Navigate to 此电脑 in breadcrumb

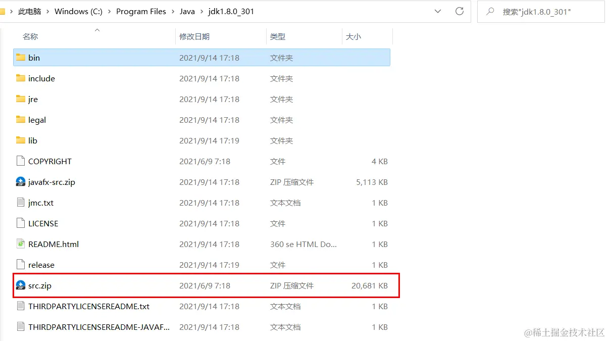pos(30,11)
